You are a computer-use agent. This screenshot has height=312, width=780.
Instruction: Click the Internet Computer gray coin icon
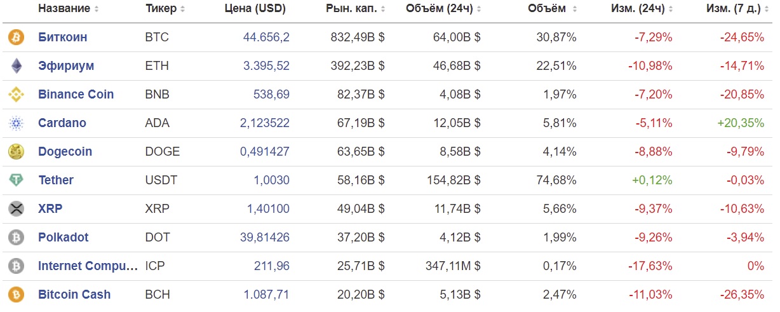tap(15, 266)
